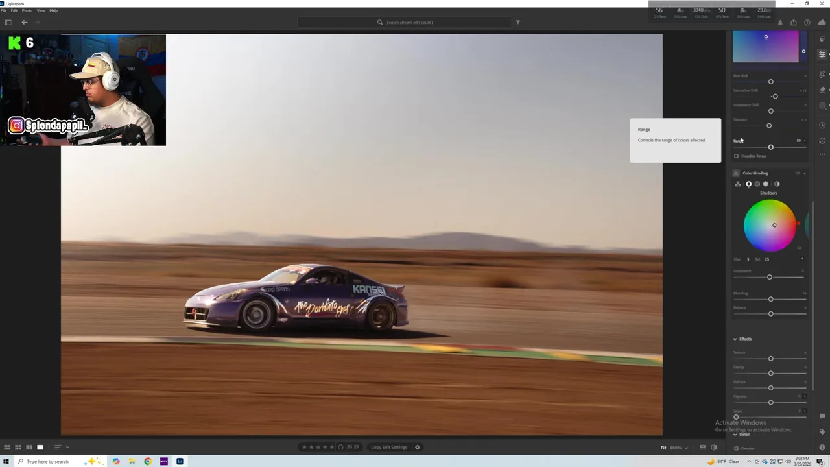Image resolution: width=830 pixels, height=467 pixels.
Task: Click the Shadows color wheel
Action: point(770,225)
